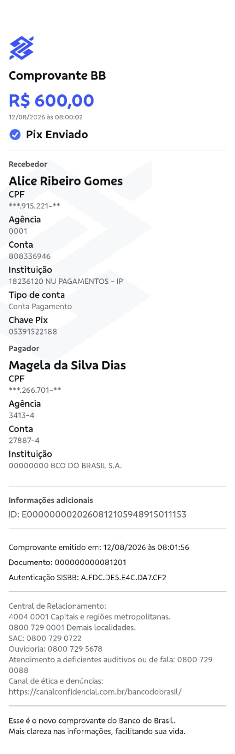Click the blue Pix Enviado checkmark icon
The image size is (235, 754).
15,135
